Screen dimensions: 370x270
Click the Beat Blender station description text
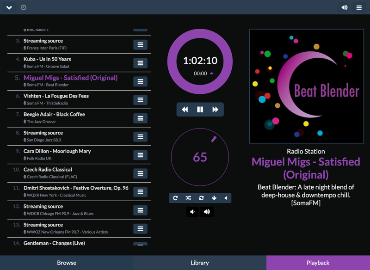coord(306,195)
